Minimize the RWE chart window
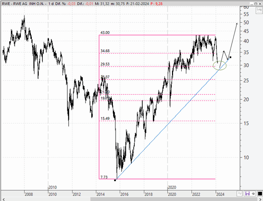Image resolution: width=263 pixels, height=201 pixels. click(x=252, y=4)
